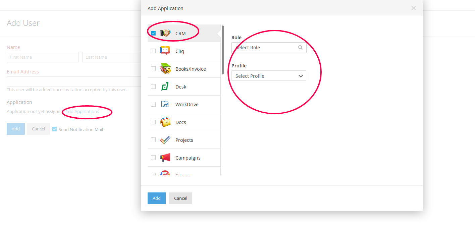The width and height of the screenshot is (475, 233).
Task: Select the Projects application label
Action: click(184, 140)
